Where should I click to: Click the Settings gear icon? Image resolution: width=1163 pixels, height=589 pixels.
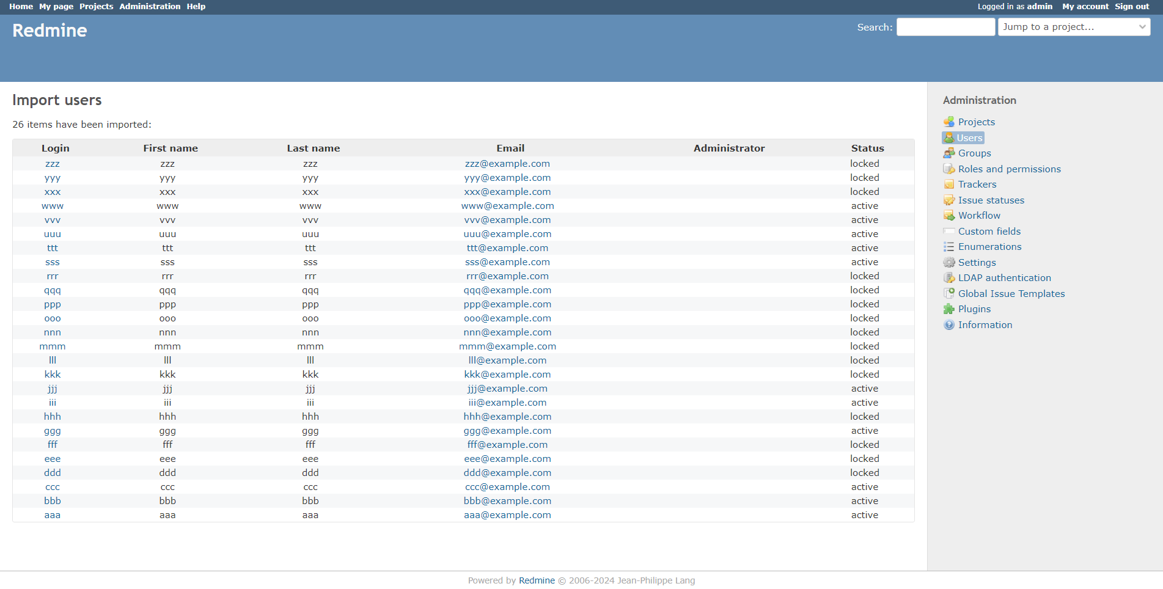(948, 263)
